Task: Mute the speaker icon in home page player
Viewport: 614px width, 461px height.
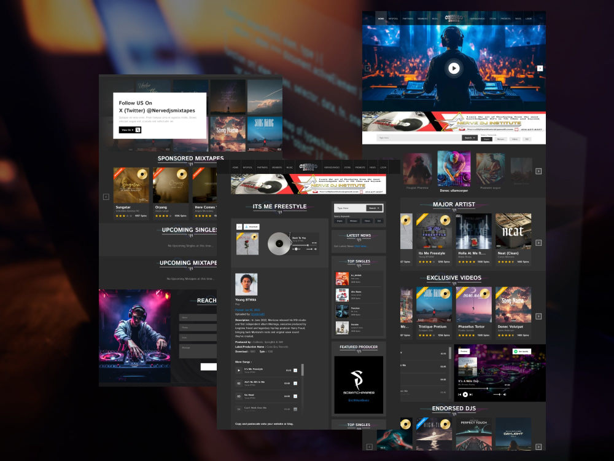Action: click(505, 395)
